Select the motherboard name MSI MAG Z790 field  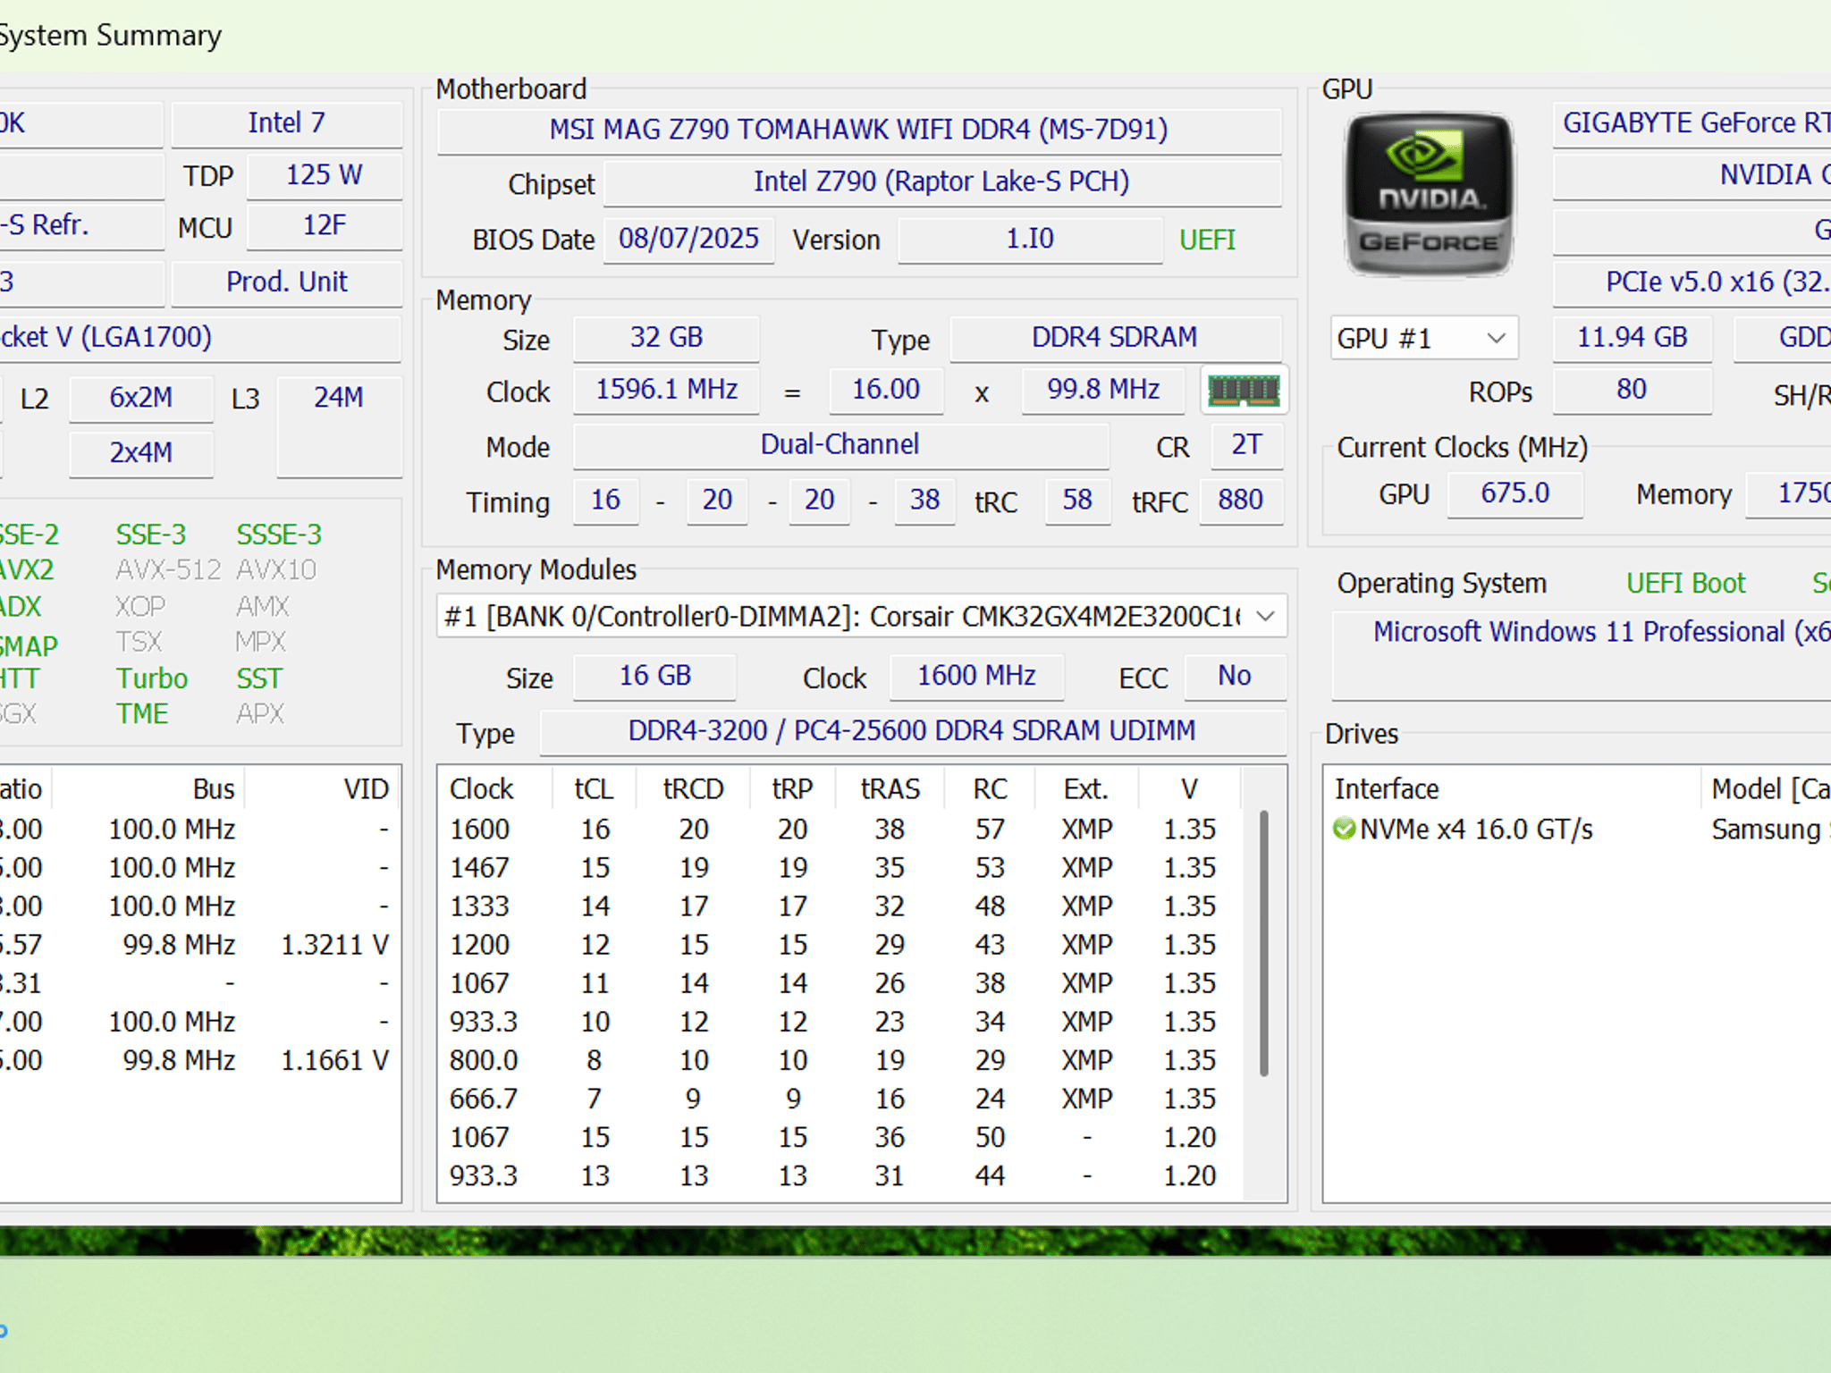click(859, 130)
